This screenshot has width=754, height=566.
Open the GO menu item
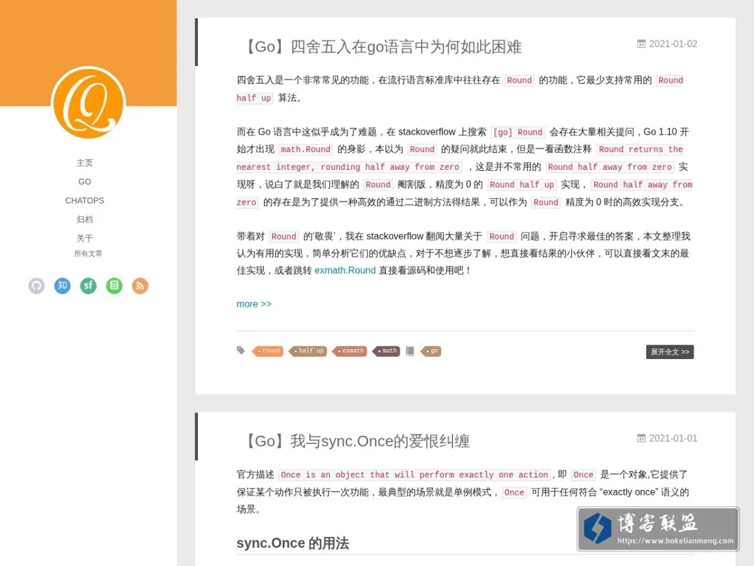85,182
